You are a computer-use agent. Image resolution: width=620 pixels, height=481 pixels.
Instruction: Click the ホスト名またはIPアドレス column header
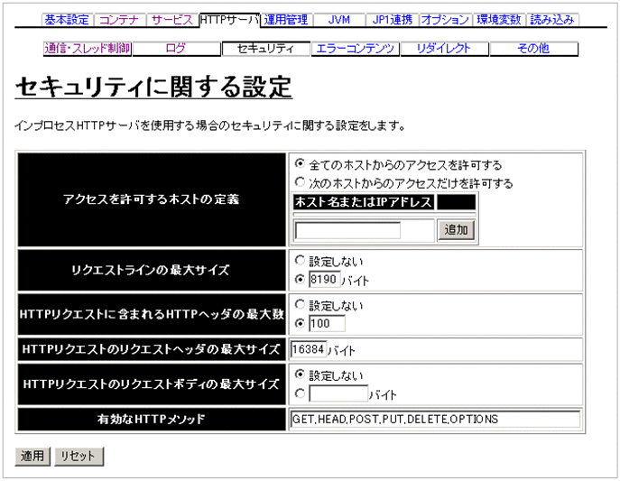pos(364,202)
